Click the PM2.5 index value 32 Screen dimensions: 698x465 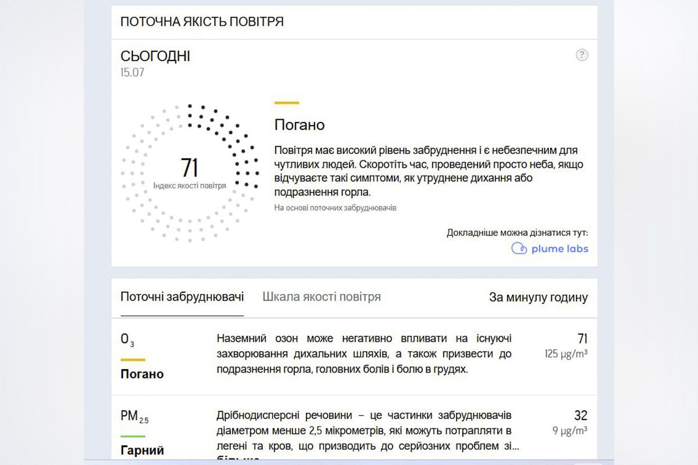pos(581,416)
